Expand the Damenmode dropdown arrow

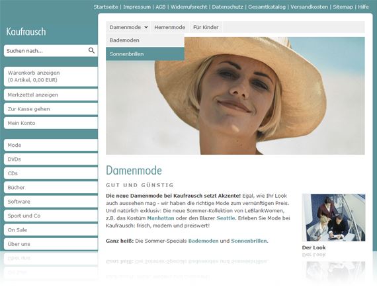coord(146,27)
